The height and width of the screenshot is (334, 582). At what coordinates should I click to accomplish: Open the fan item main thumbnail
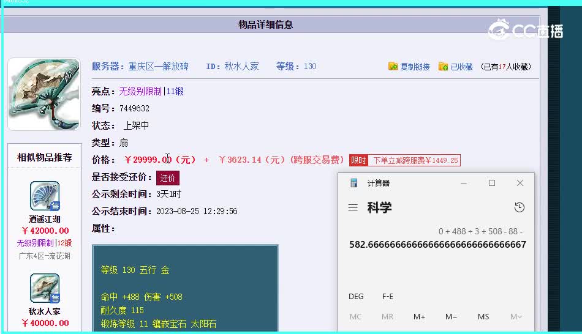[44, 94]
